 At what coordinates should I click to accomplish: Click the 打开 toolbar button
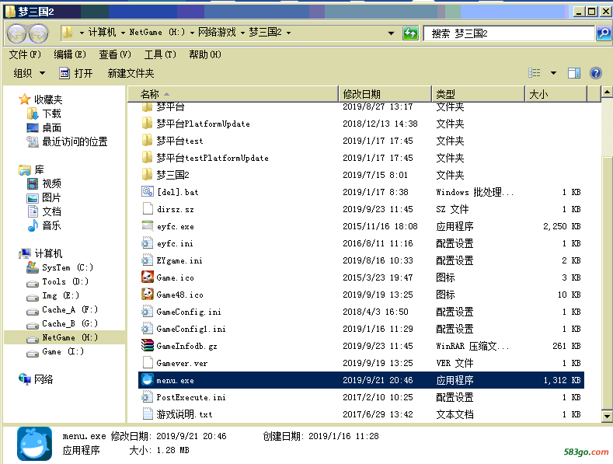(x=76, y=73)
